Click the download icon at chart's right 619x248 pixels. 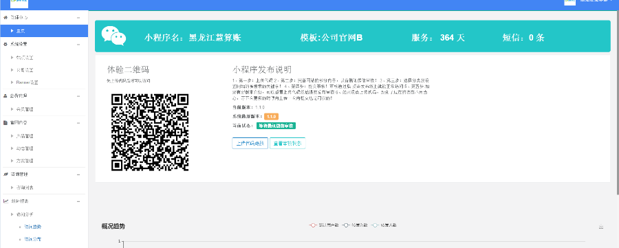coord(601,227)
